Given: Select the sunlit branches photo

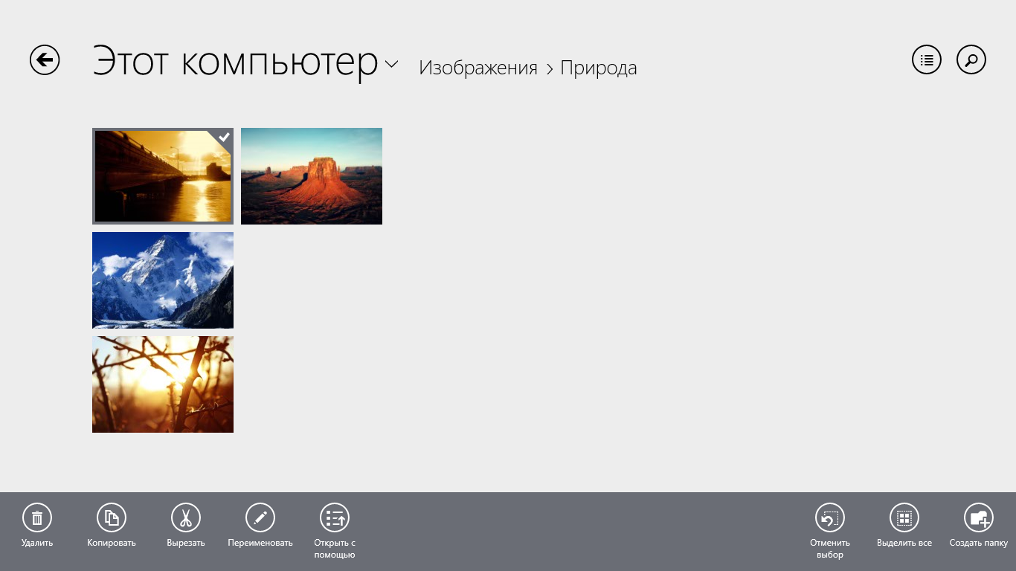Looking at the screenshot, I should pyautogui.click(x=163, y=384).
